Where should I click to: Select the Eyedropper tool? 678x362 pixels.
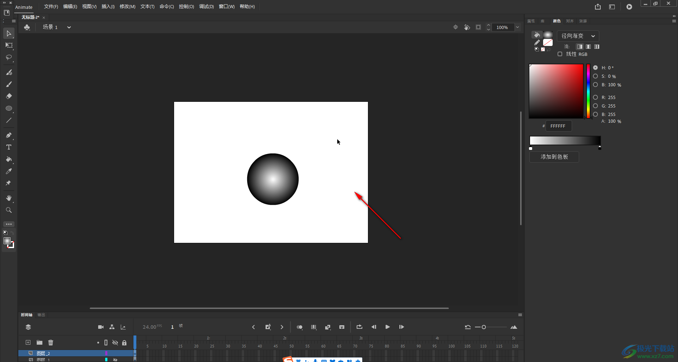(9, 171)
